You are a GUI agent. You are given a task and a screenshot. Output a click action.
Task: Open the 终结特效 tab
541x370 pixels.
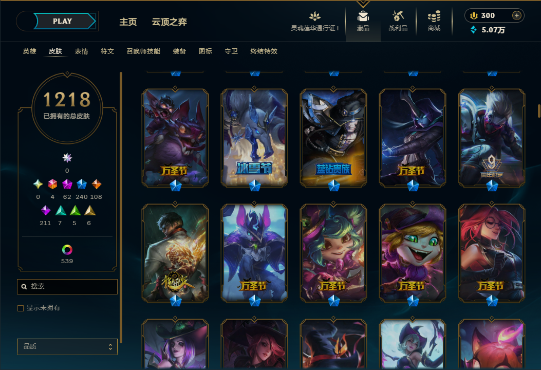pyautogui.click(x=264, y=51)
